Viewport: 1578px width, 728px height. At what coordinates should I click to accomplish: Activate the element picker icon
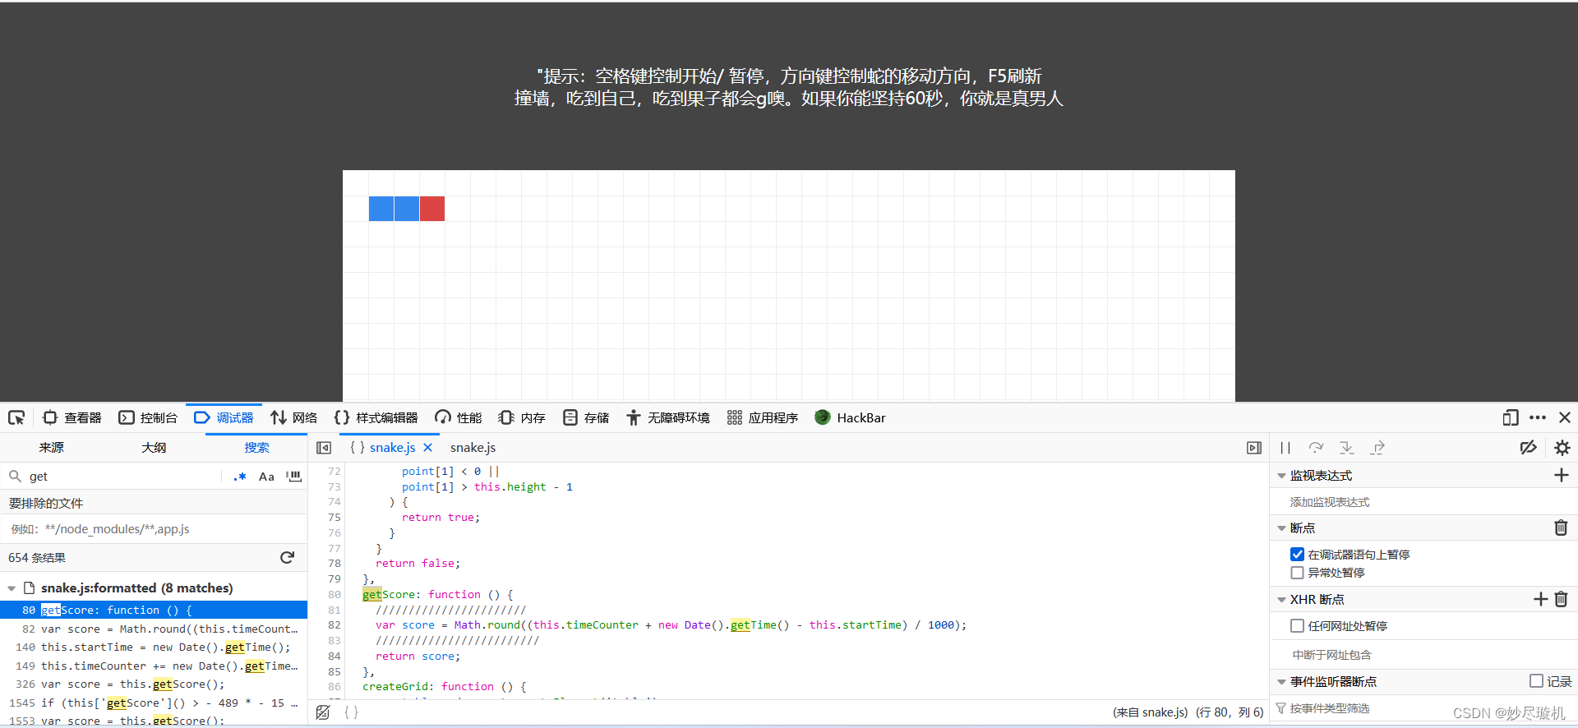[x=16, y=417]
